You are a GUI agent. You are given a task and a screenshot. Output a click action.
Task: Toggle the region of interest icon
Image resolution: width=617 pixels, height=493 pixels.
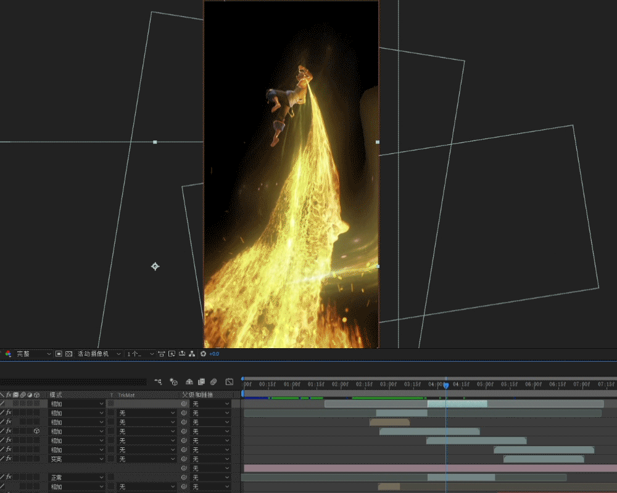tap(59, 354)
